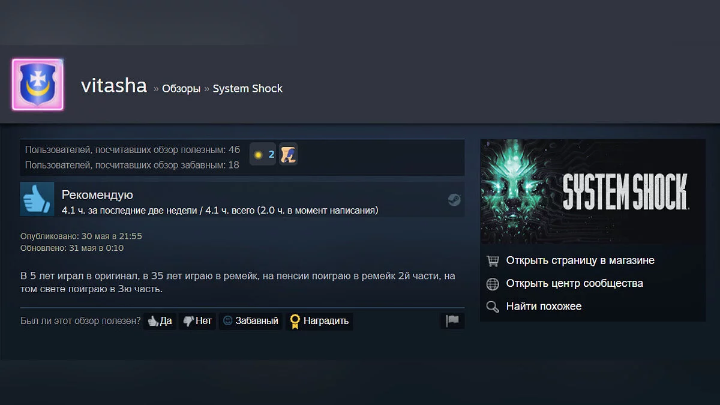Click the vitasha profile avatar

coord(37,85)
